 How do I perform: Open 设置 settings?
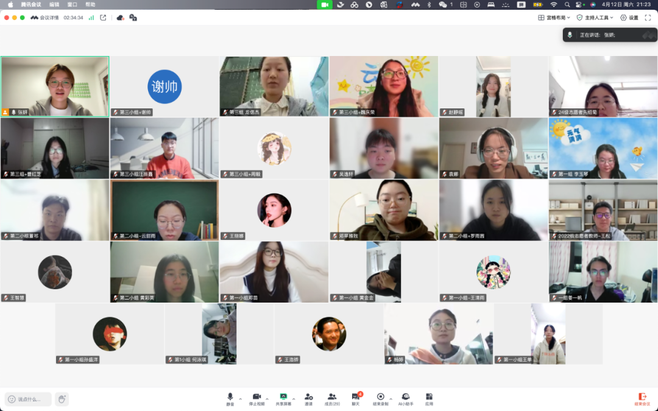click(629, 18)
